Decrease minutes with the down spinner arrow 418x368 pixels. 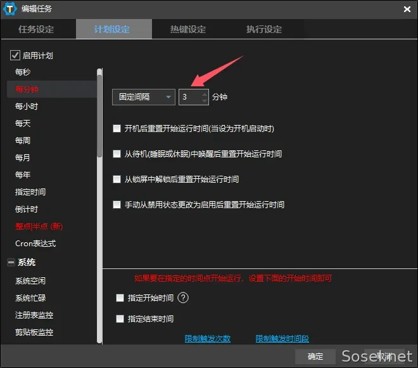(x=205, y=100)
